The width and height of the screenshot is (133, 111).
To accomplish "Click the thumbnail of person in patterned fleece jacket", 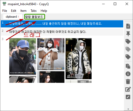I will [78, 59].
